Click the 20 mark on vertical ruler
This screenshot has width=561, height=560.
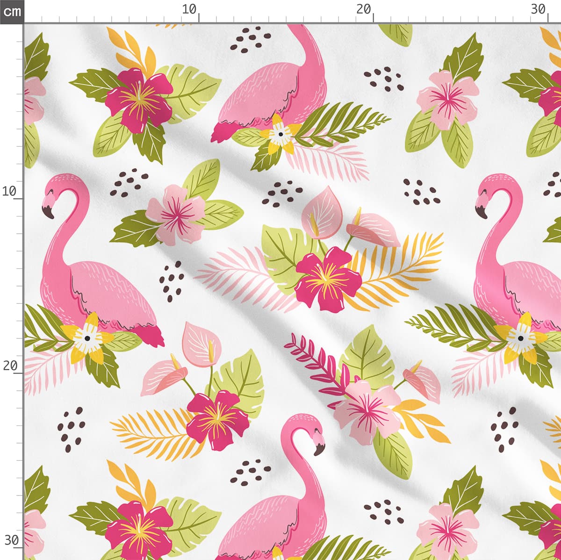(x=10, y=366)
